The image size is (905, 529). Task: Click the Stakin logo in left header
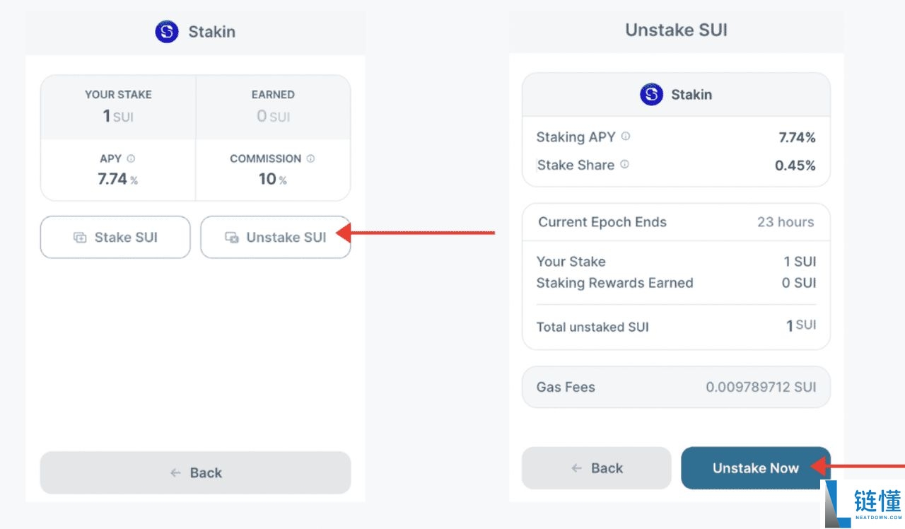(x=167, y=32)
